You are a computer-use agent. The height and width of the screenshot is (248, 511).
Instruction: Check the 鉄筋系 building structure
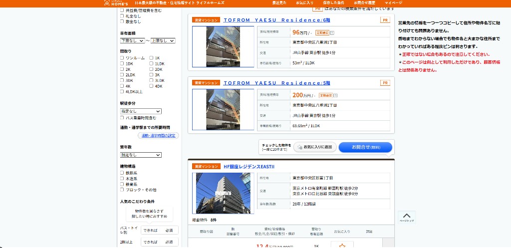pos(122,173)
